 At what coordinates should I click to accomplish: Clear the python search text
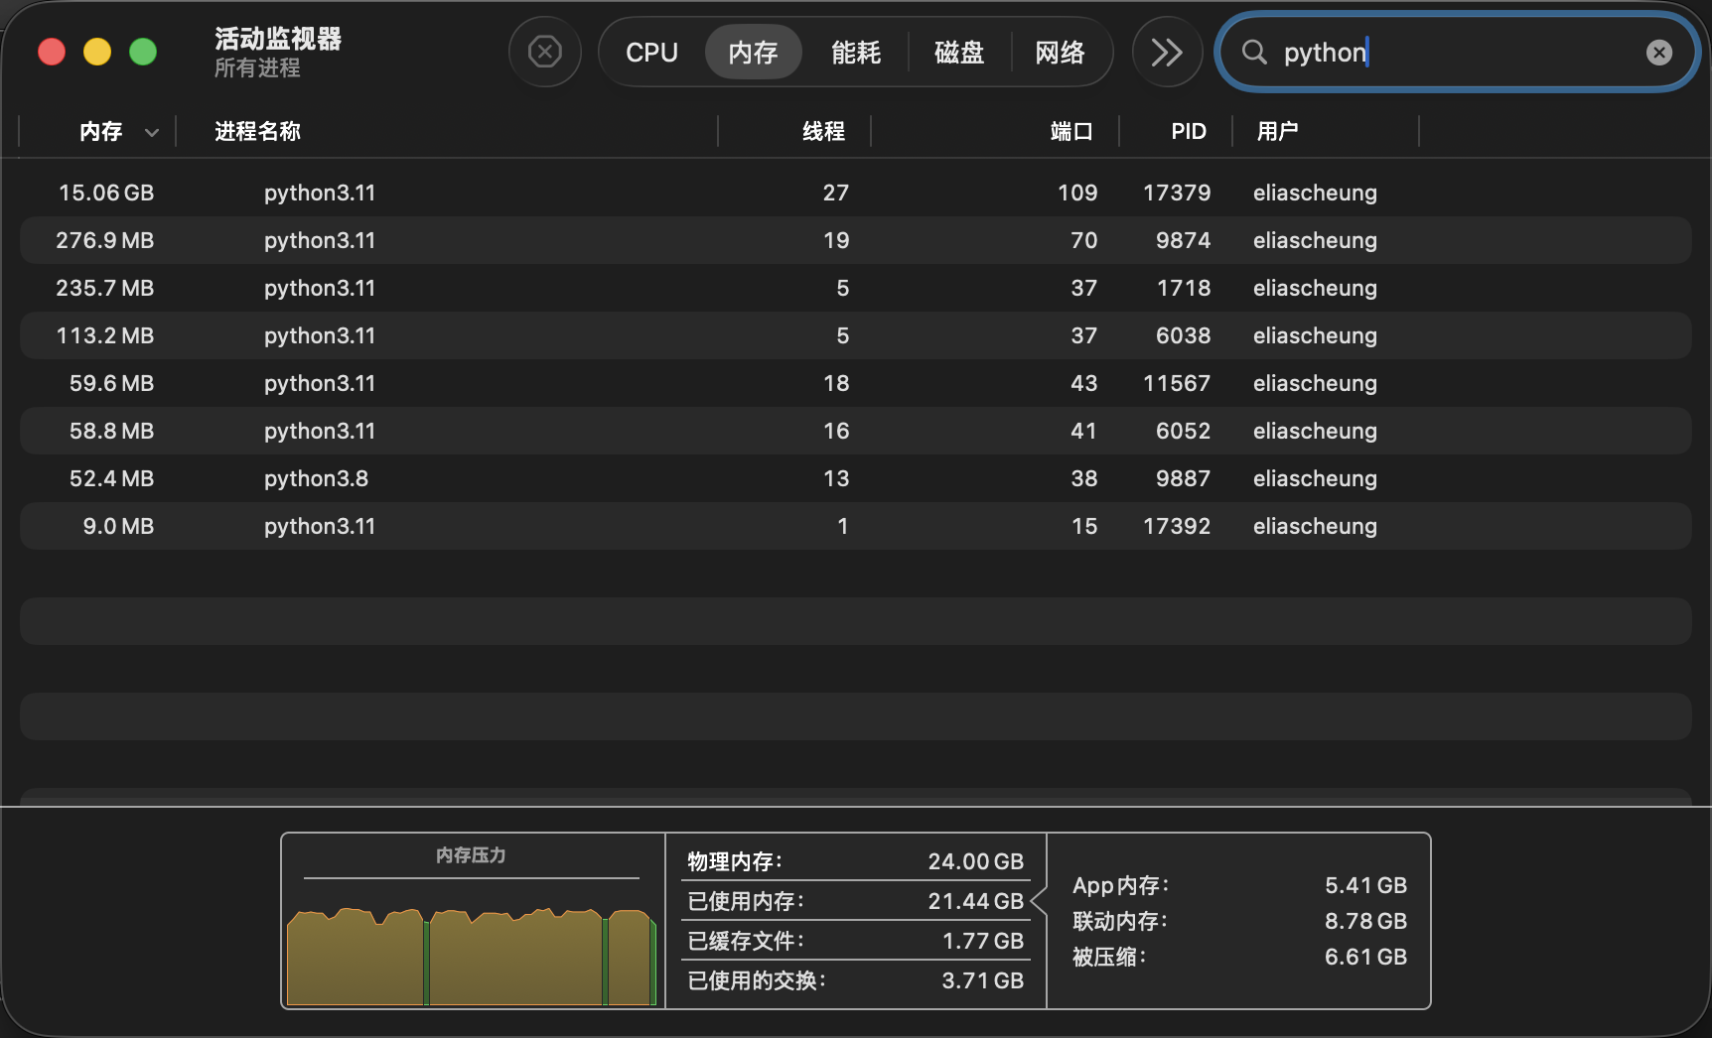point(1658,53)
